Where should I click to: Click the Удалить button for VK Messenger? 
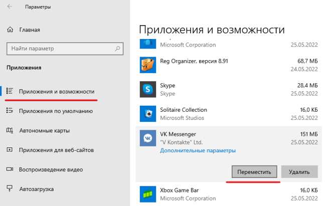[x=299, y=172]
